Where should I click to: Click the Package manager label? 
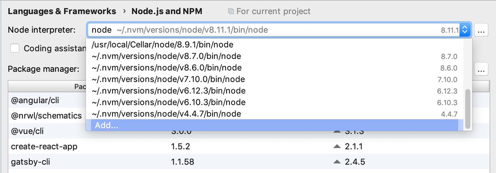pos(43,69)
